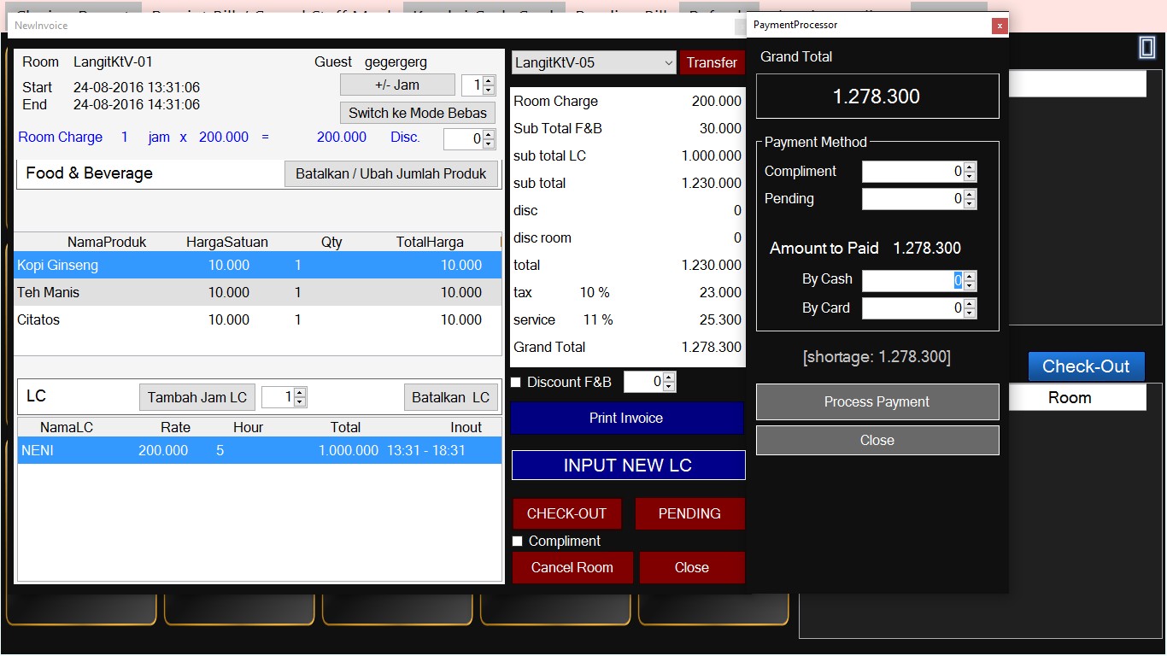Increase the By Card amount spinner

click(x=970, y=303)
